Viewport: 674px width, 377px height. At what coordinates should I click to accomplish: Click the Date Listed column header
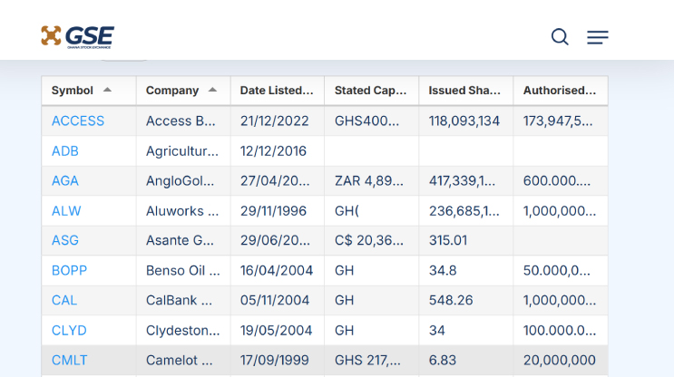278,91
